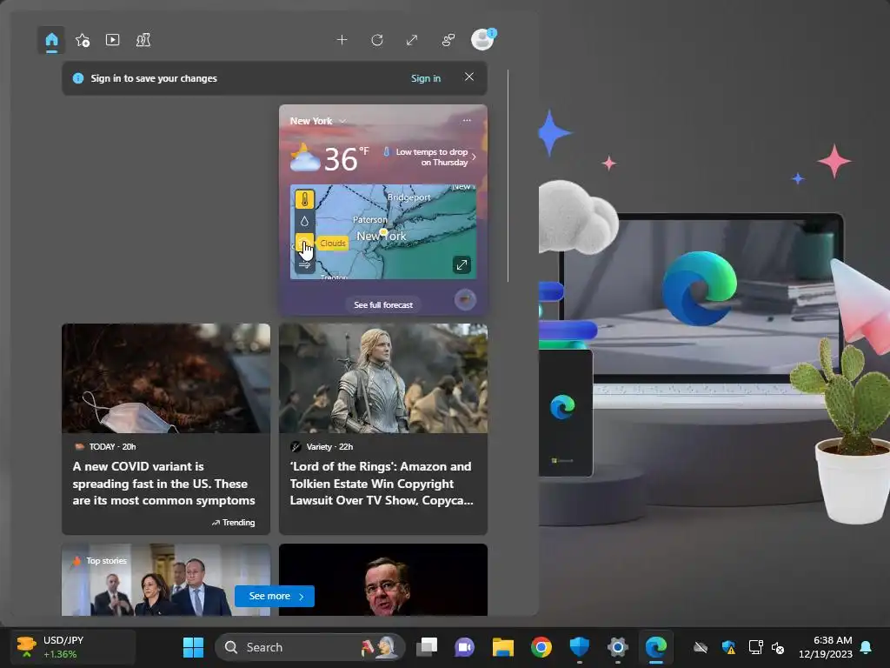Open Windows Security warning tray icon
The height and width of the screenshot is (668, 890).
click(728, 647)
